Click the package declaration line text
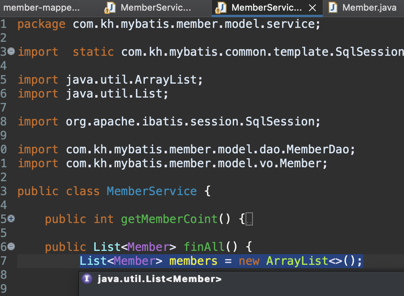404x296 pixels. 169,24
